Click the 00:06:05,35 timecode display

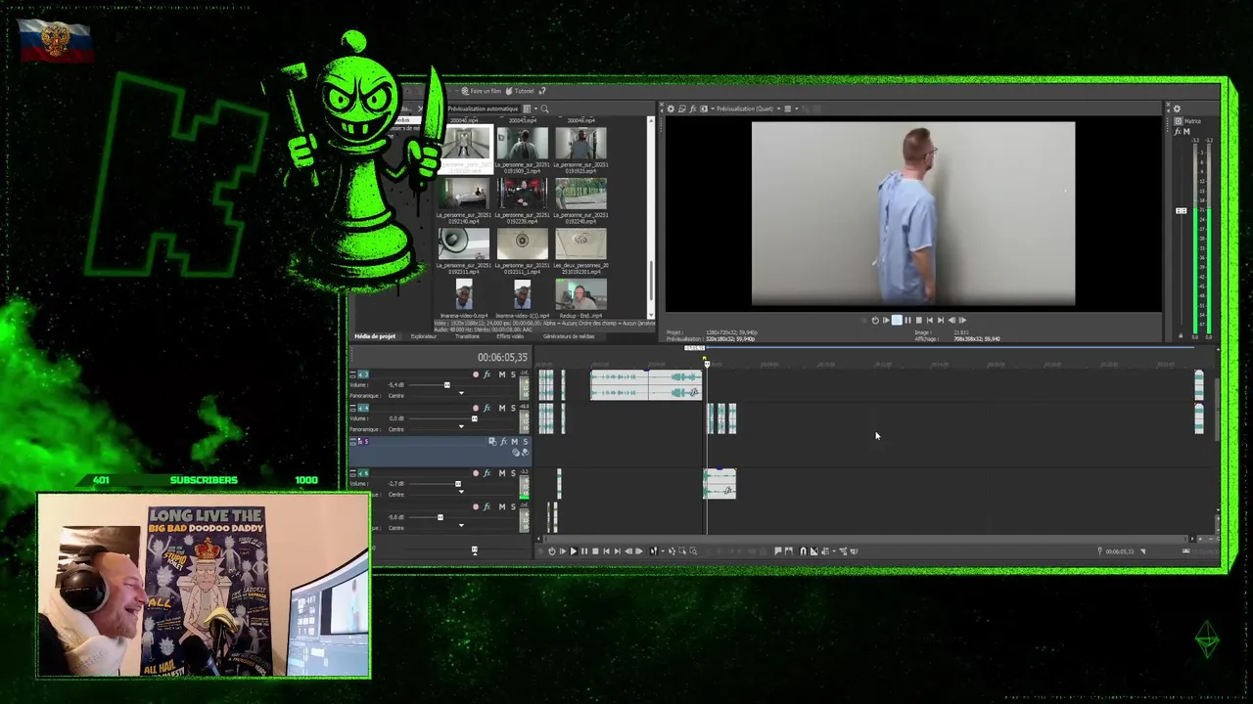point(502,357)
